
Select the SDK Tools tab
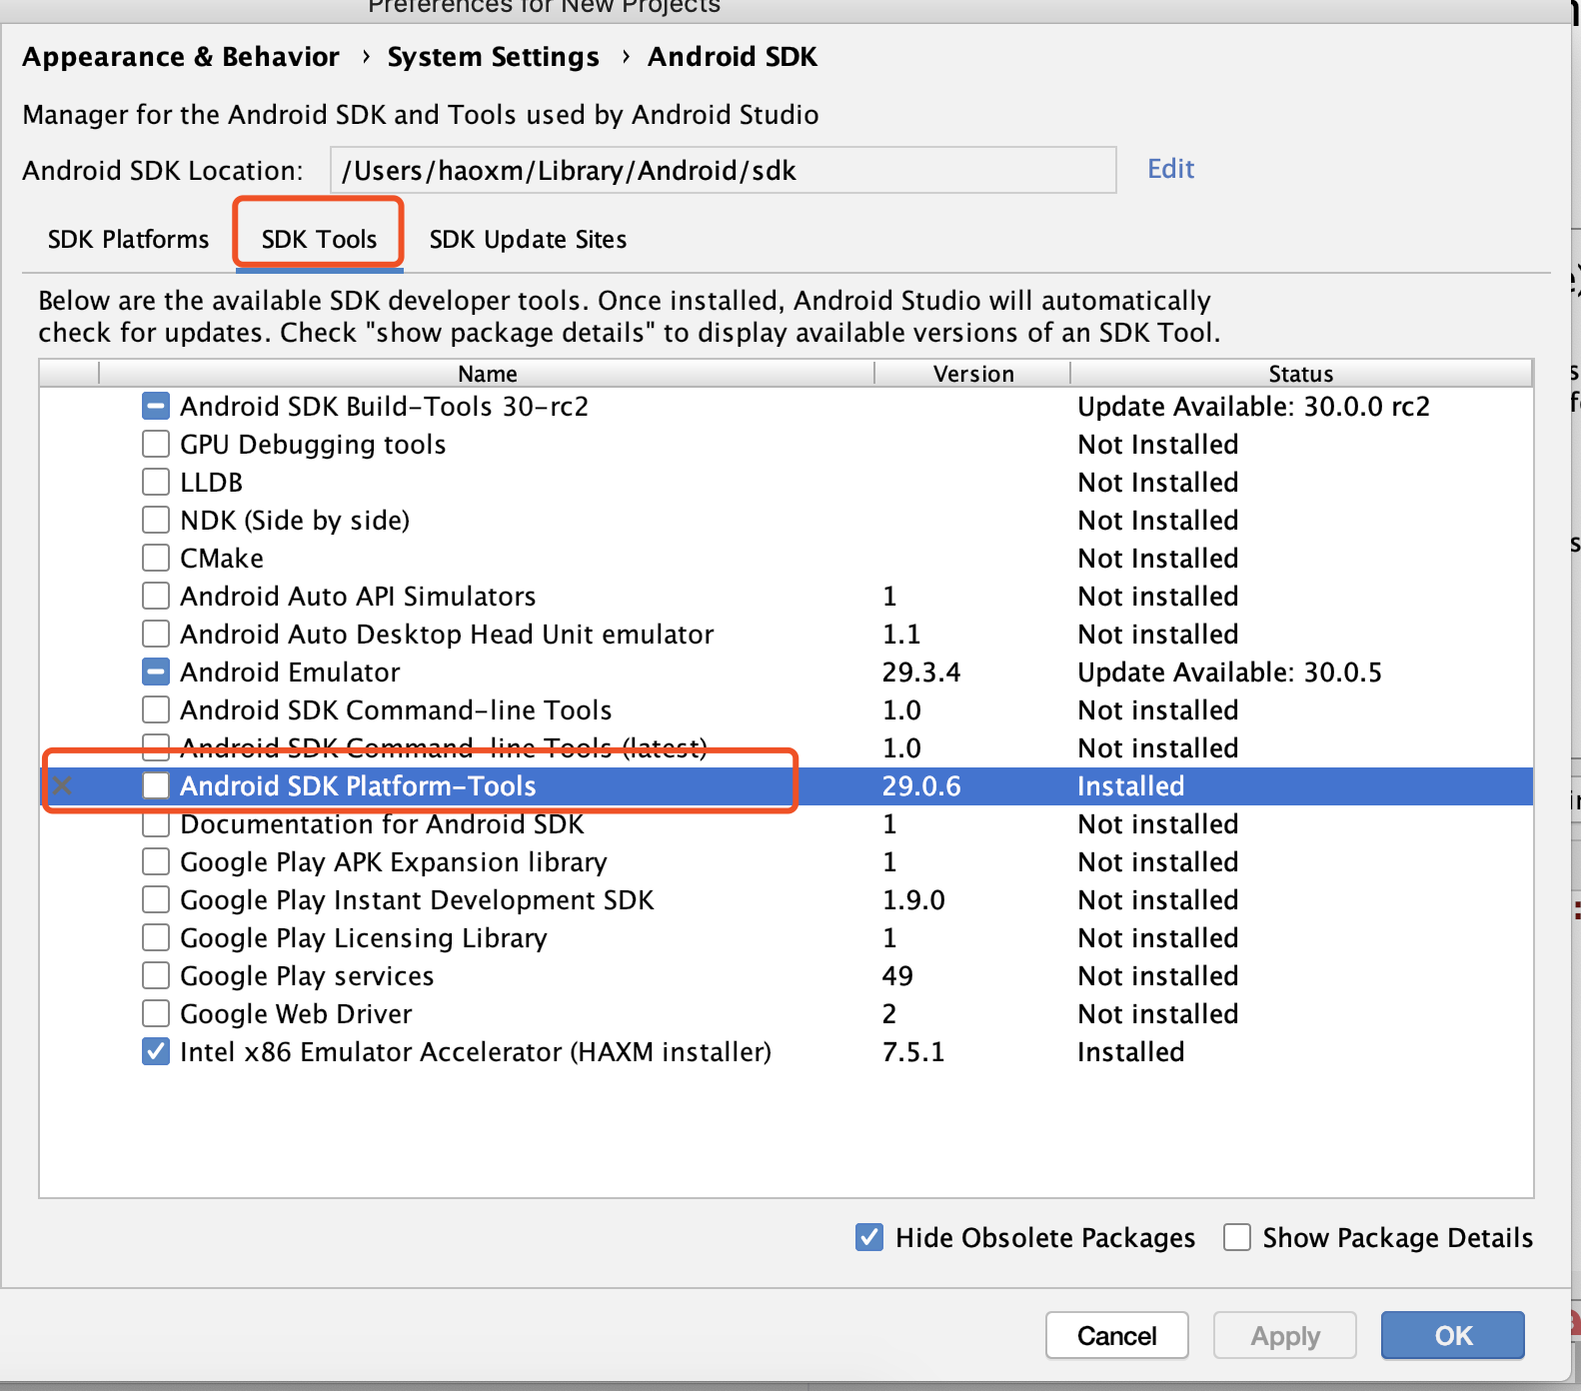tap(319, 240)
